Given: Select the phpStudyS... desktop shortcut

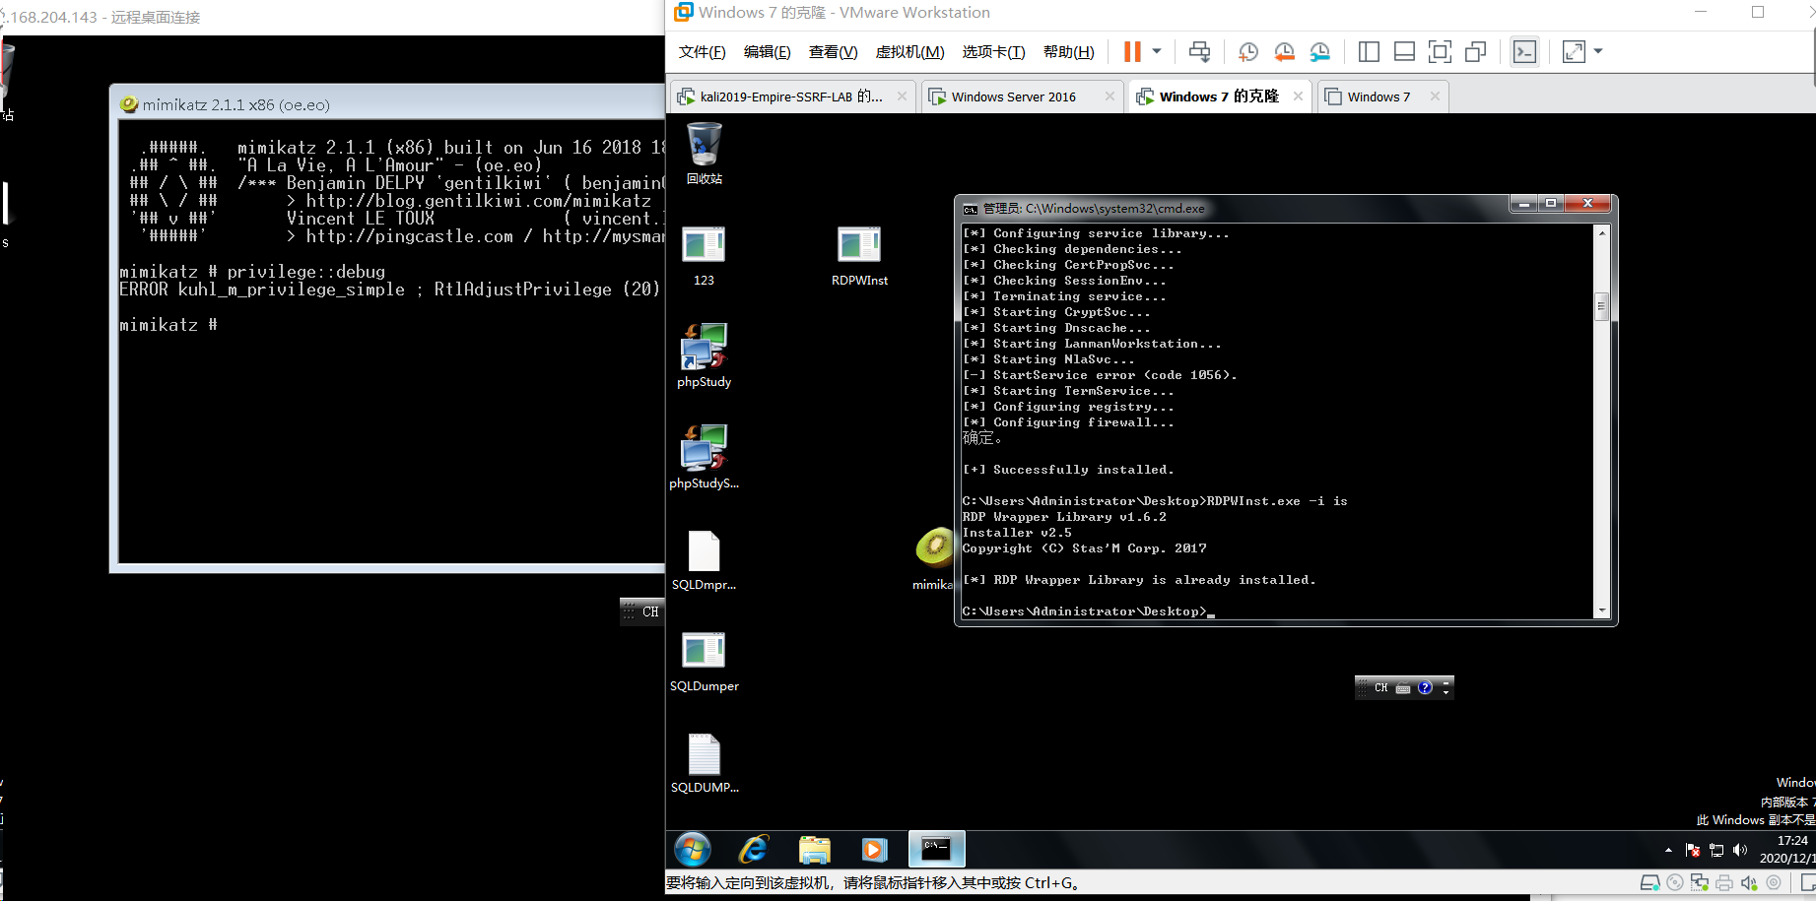Looking at the screenshot, I should [x=704, y=457].
